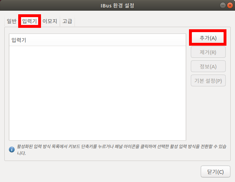Minimize the IBus 환경 설정 window
This screenshot has height=182, width=235.
point(223,6)
